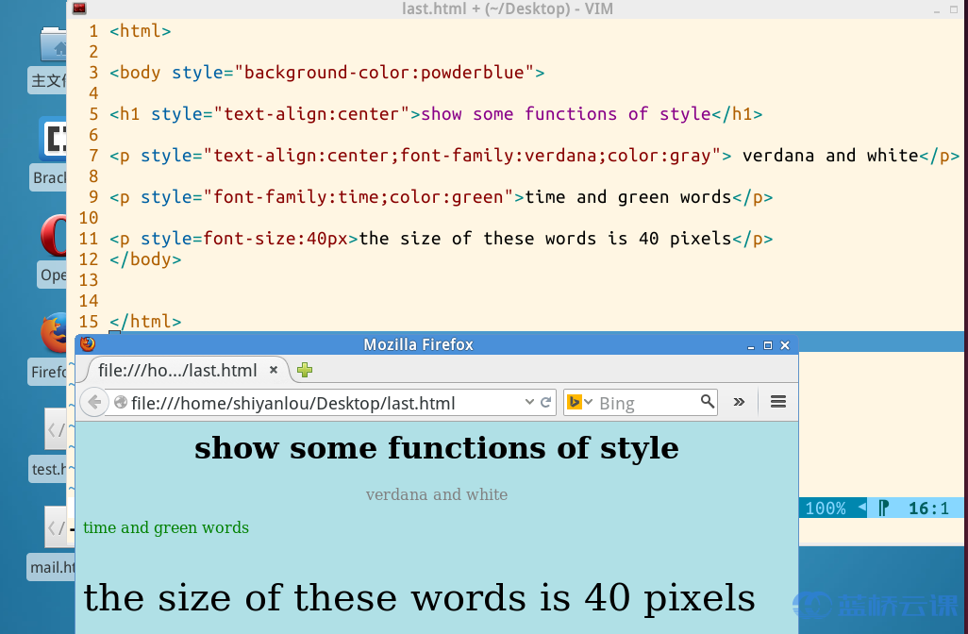This screenshot has height=634, width=968.
Task: Click the search magnifier icon in Bing box
Action: [x=708, y=402]
